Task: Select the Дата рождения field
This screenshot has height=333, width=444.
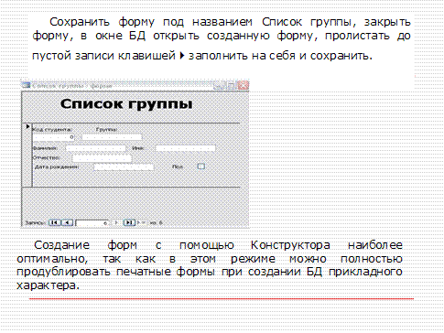Action: (x=124, y=167)
